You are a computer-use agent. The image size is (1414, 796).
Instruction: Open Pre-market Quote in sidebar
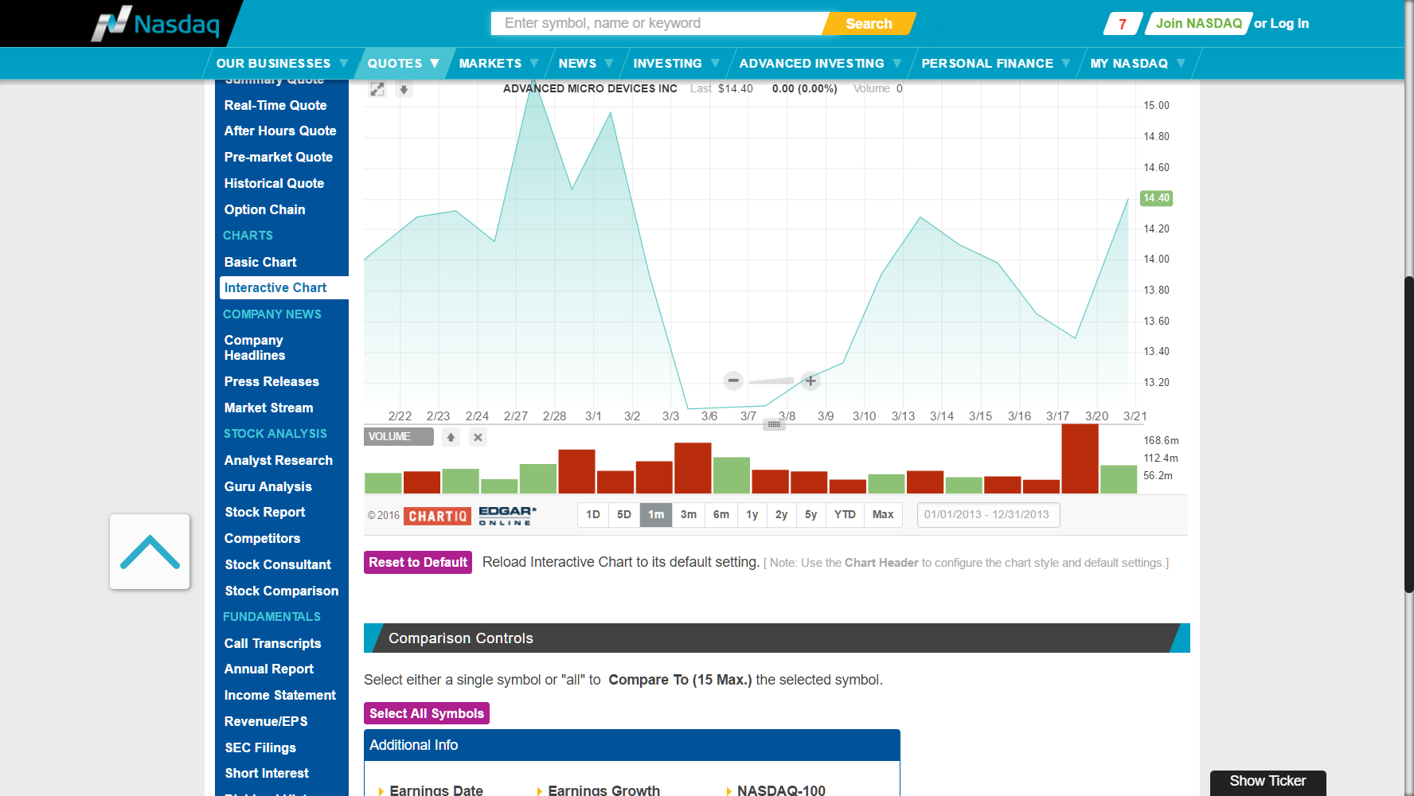(x=279, y=157)
